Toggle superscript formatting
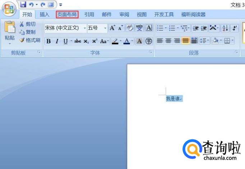The height and width of the screenshot is (169, 245). [x=94, y=41]
